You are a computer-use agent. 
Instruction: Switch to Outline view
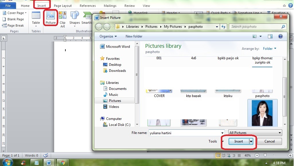[234, 155]
